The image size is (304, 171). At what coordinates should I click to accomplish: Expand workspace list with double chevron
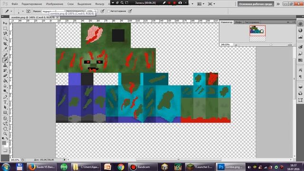click(278, 4)
